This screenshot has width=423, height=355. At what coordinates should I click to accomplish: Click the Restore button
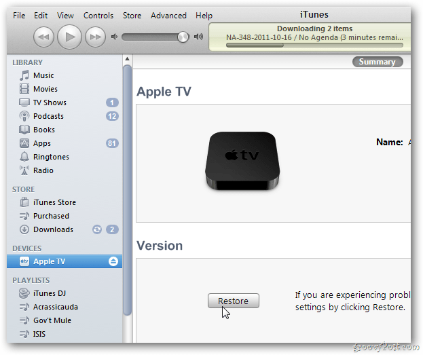(x=234, y=301)
